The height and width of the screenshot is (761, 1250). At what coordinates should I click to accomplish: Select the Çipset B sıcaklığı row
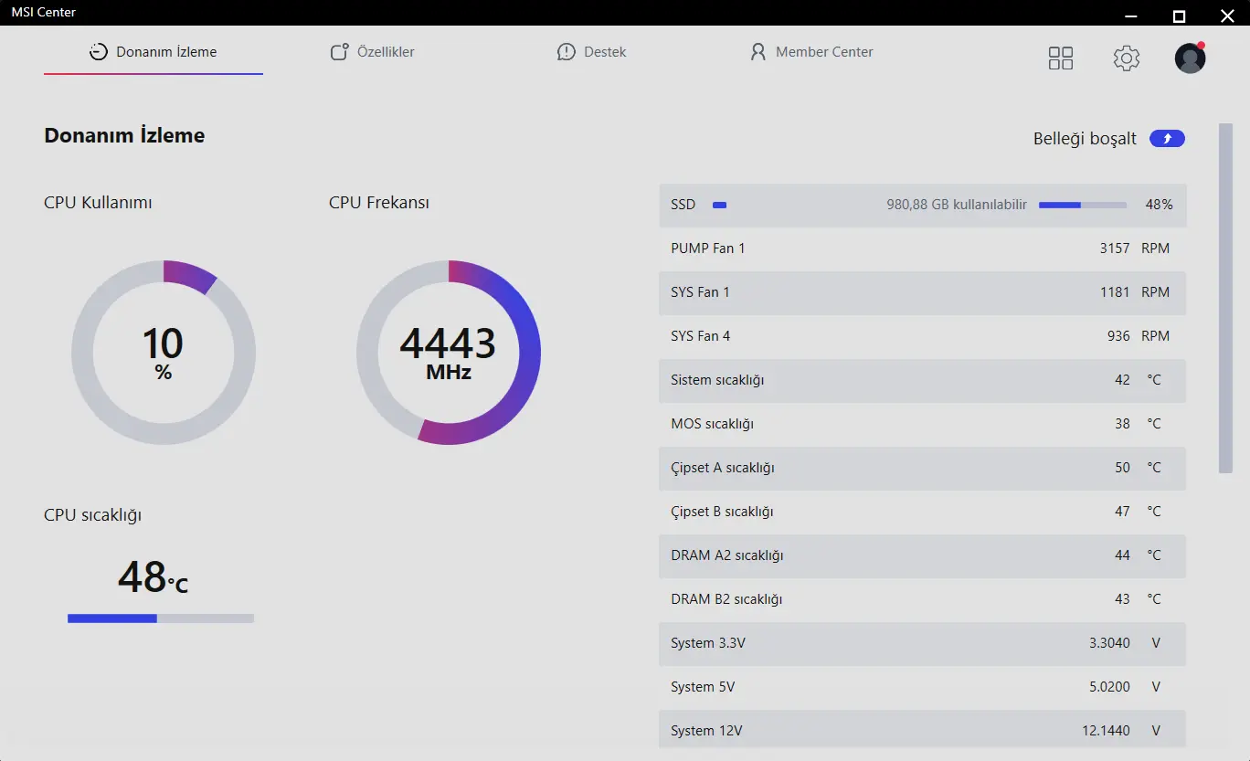coord(922,512)
